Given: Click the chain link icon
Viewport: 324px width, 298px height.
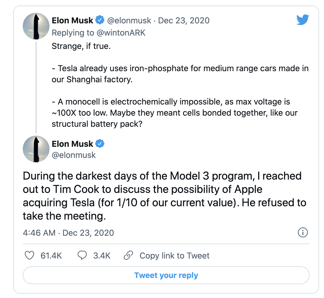Looking at the screenshot, I should click(128, 255).
